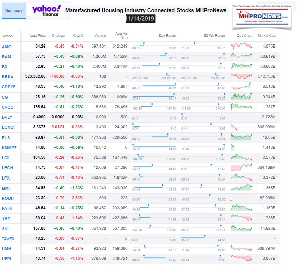Open the AMG ticker link
This screenshot has width=297, height=269.
(x=7, y=47)
